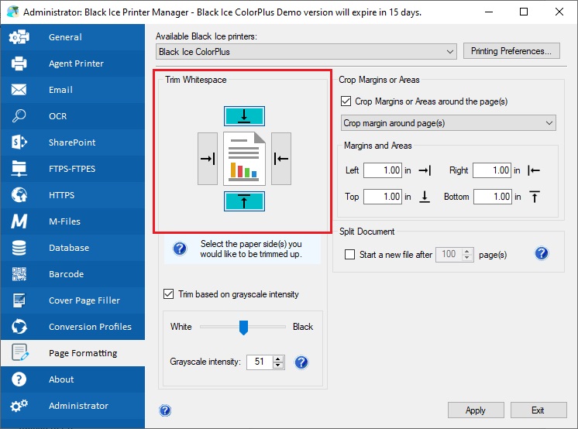Select the Conversion Profiles tab
The image size is (578, 429).
73,327
